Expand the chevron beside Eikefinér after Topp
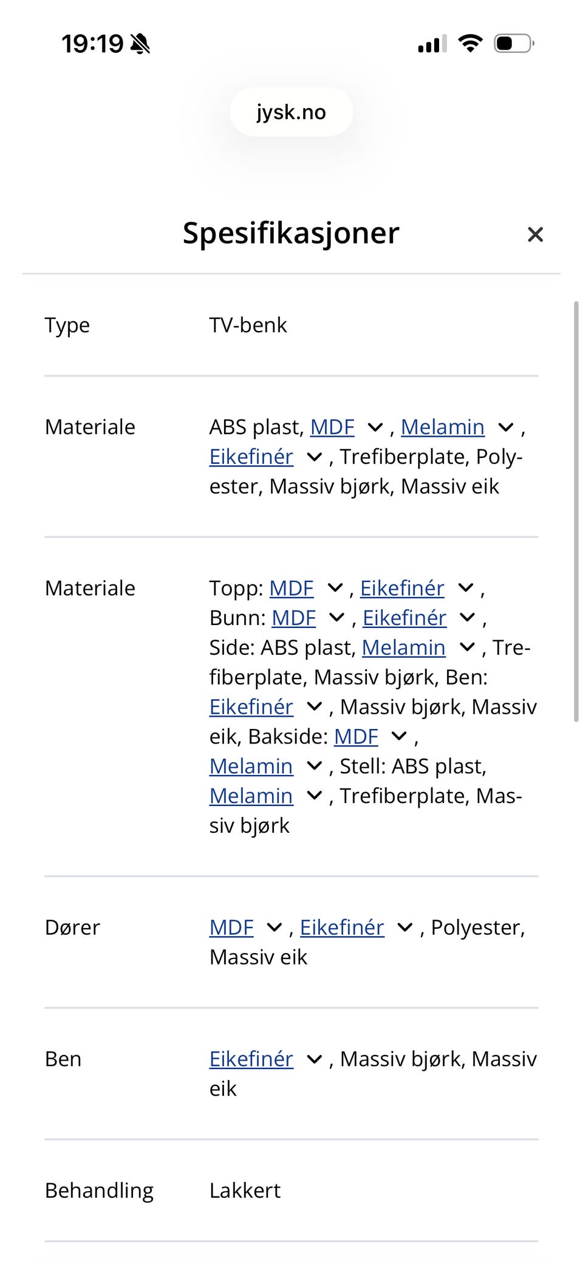Screen dimensions: 583x1264 465,588
